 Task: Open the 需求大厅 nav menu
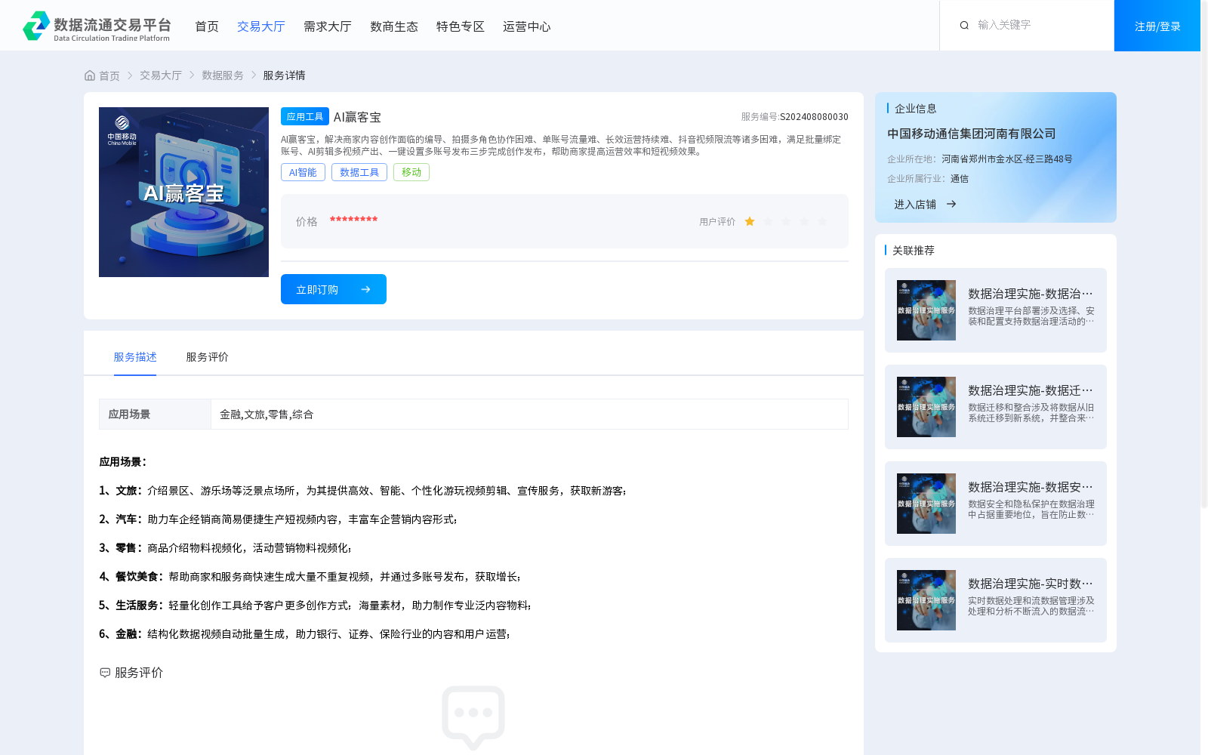(x=328, y=26)
